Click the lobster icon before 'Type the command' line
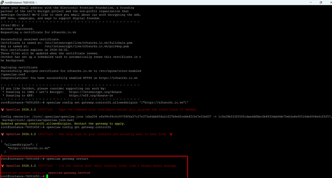The image size is (332, 178). pyautogui.click(x=2, y=110)
